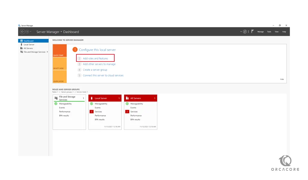Click the Local Server icon in sidebar
The width and height of the screenshot is (308, 180).
(21, 44)
